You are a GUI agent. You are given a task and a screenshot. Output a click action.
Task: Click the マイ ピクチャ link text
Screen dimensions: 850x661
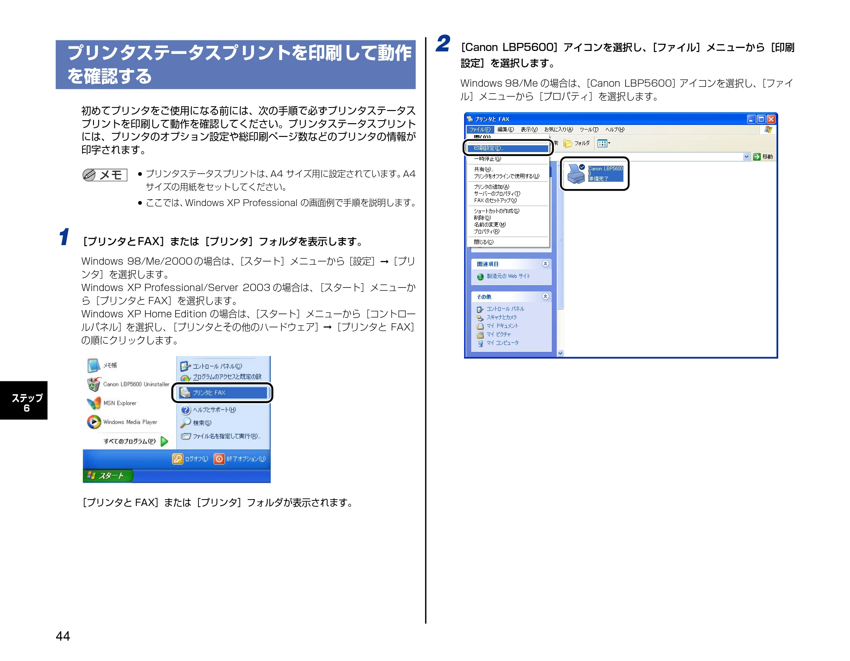coord(499,334)
